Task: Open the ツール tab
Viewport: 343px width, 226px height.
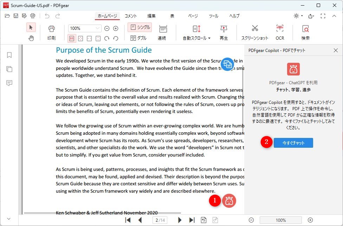Action: click(213, 16)
